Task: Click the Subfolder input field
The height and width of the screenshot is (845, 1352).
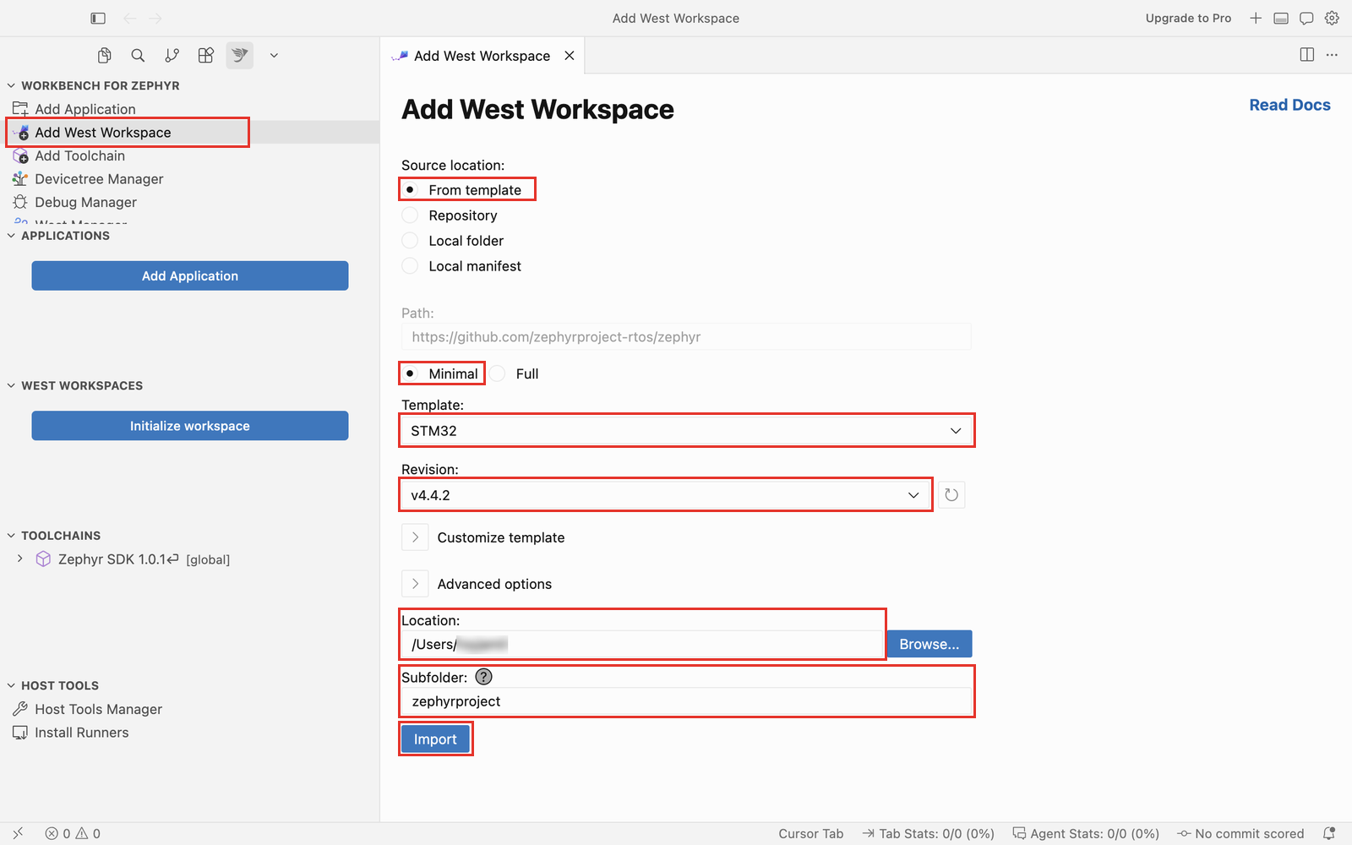Action: 686,701
